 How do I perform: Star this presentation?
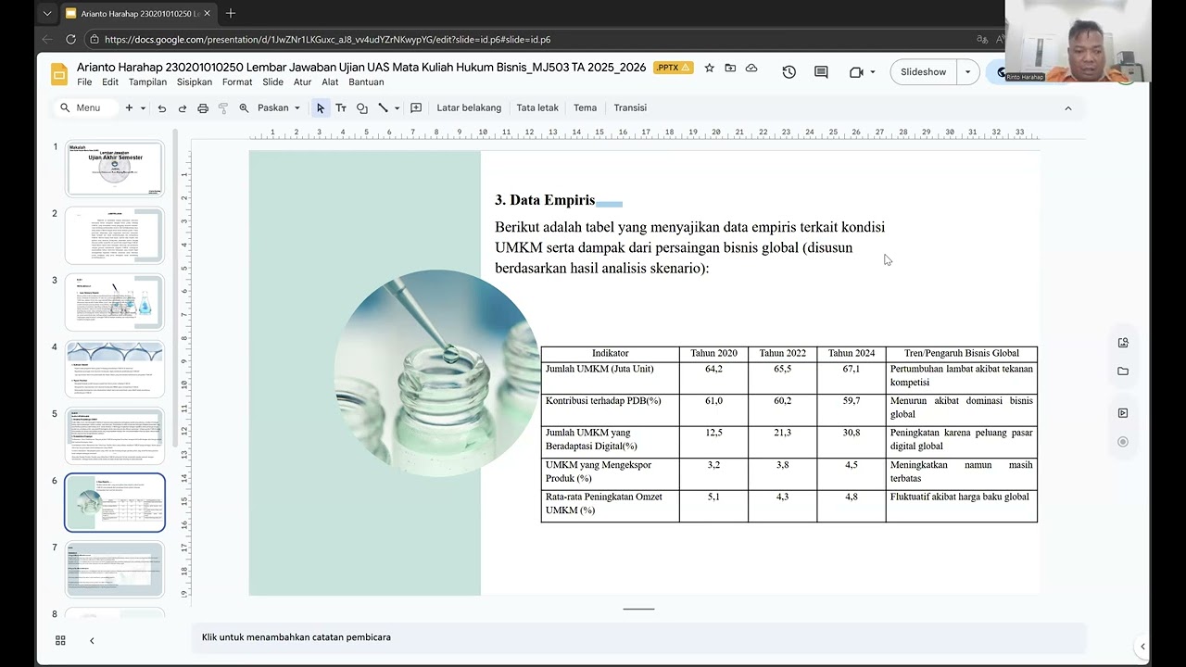coord(709,68)
